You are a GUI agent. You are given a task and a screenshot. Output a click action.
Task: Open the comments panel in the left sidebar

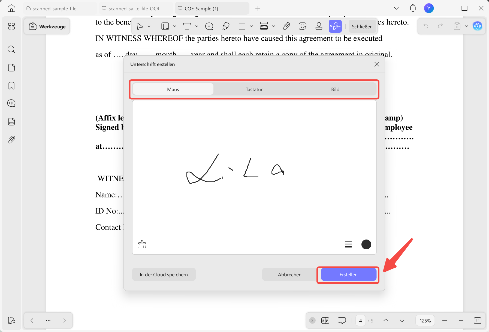11,103
